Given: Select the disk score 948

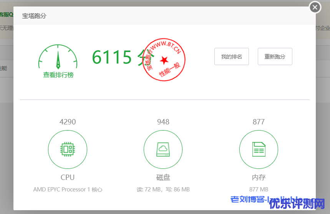Looking at the screenshot, I should (x=163, y=122).
